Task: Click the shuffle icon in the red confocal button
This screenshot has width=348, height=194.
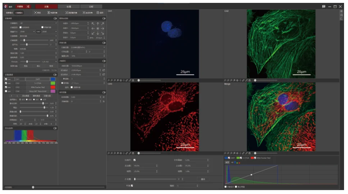Action: point(28,7)
